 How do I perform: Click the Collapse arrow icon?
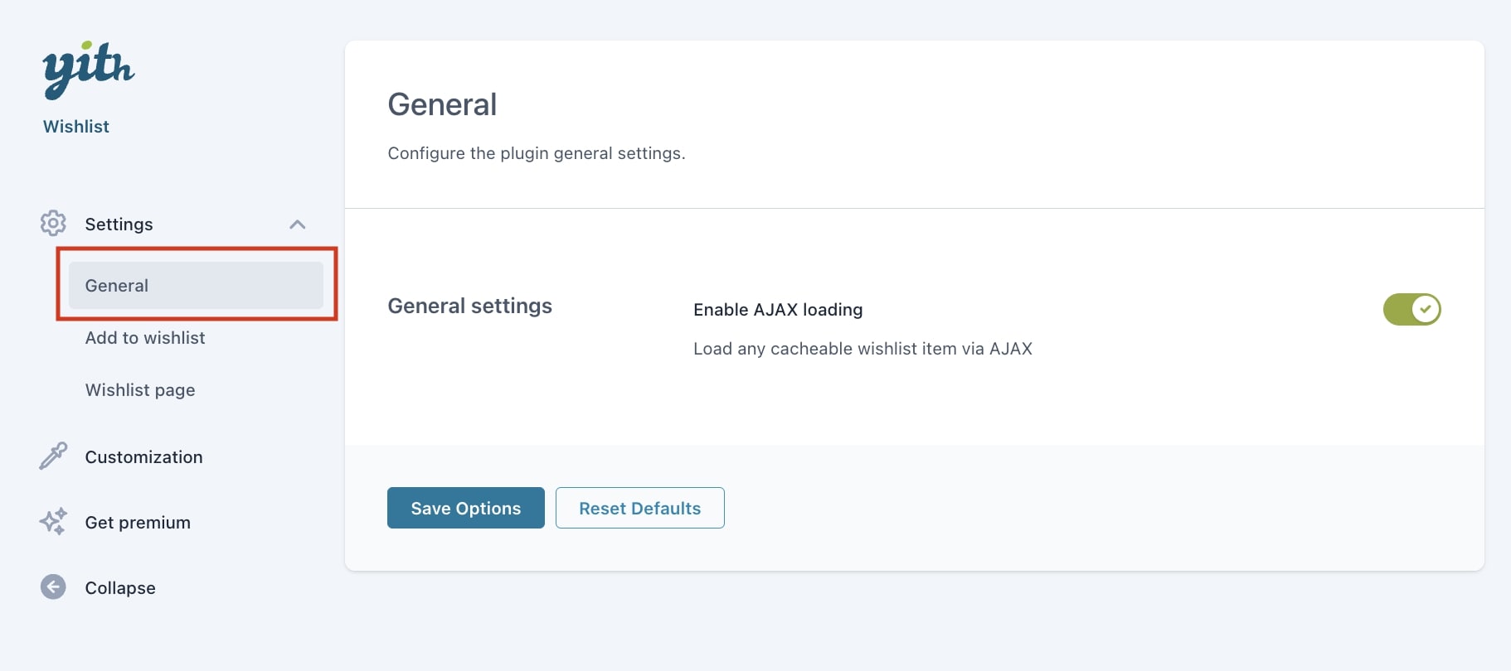pos(53,587)
